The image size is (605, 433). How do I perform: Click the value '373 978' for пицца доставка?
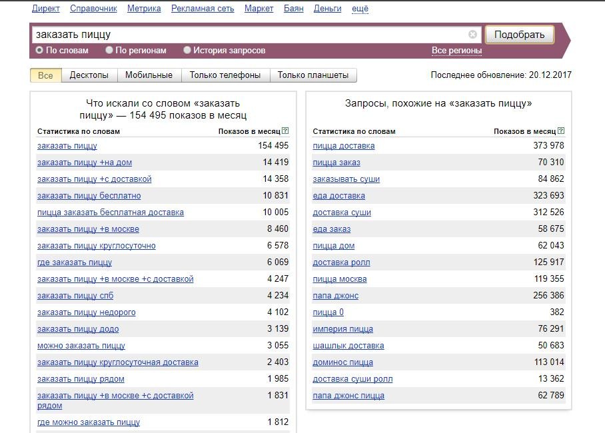(x=548, y=145)
